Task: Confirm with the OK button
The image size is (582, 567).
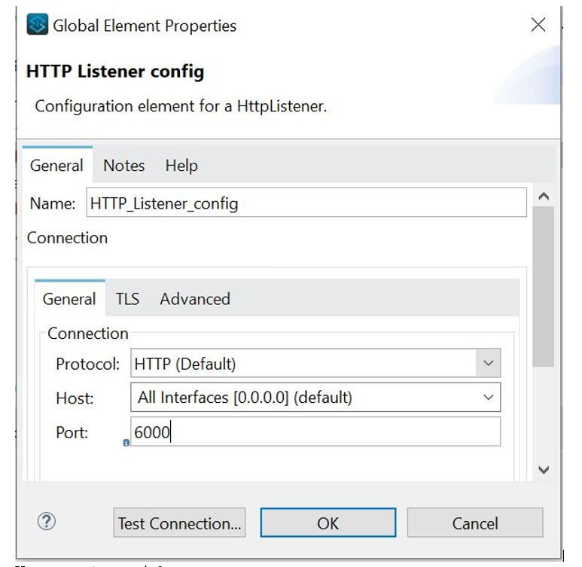Action: tap(328, 523)
